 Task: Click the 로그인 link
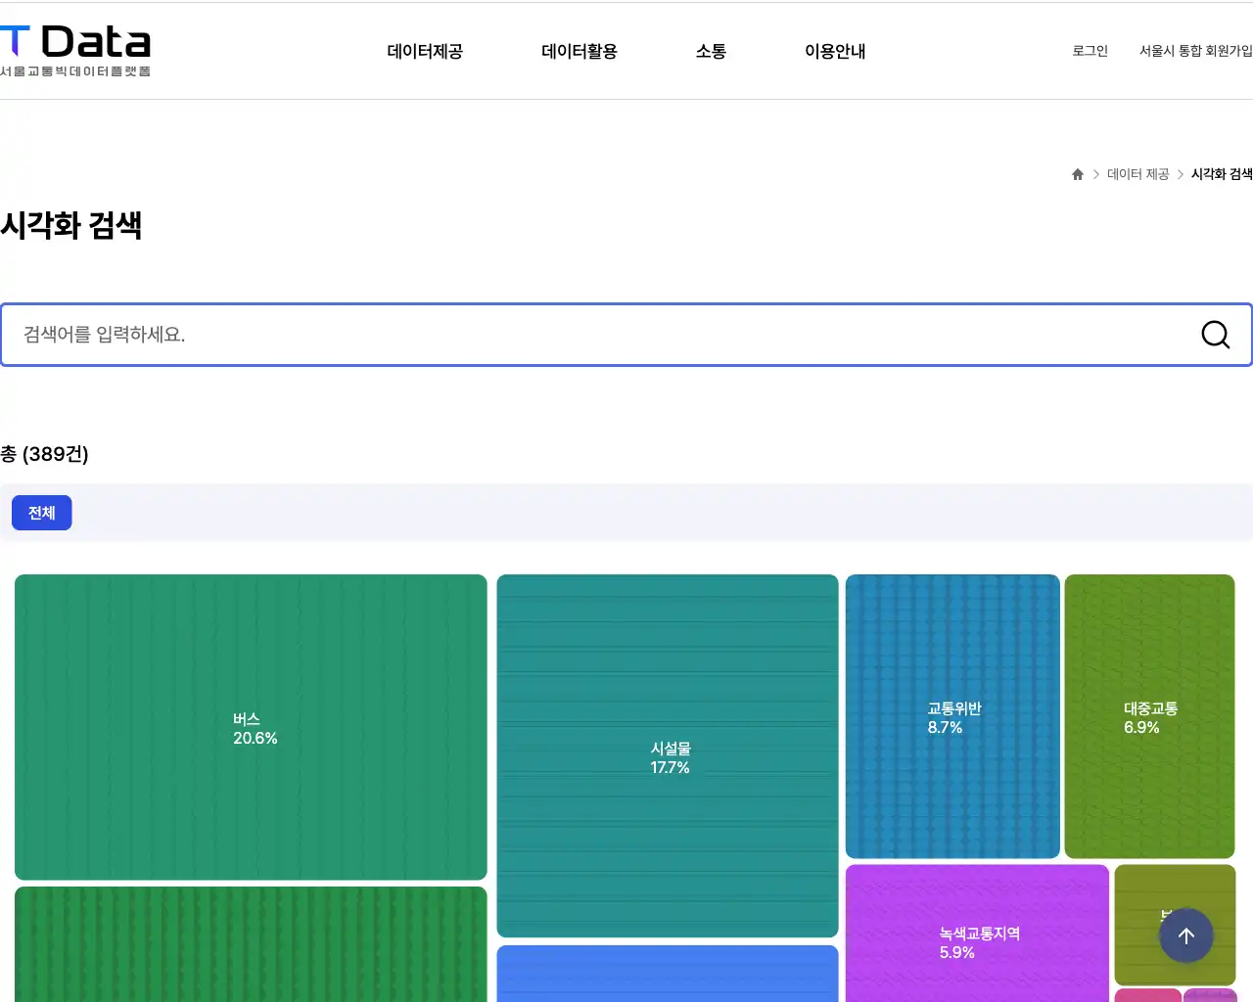[x=1089, y=51]
